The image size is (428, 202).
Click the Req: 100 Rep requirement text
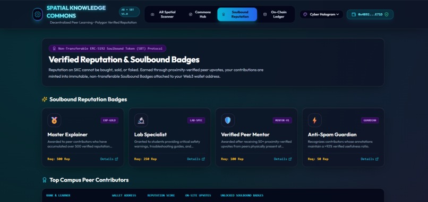[x=232, y=159]
